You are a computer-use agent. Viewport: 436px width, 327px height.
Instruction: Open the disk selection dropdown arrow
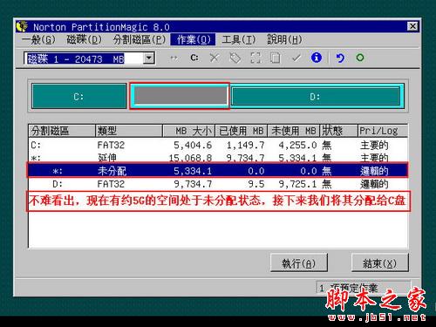(x=149, y=58)
